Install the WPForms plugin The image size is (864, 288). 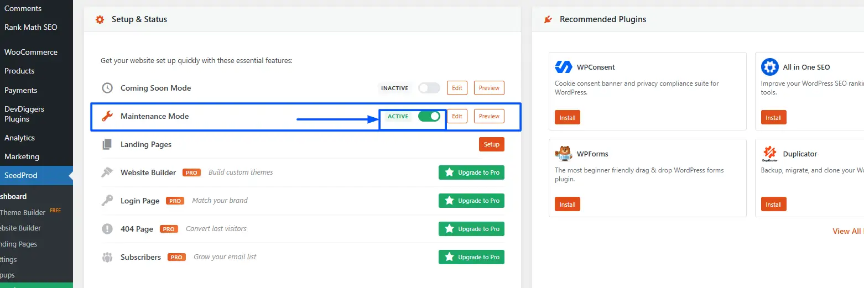pyautogui.click(x=568, y=204)
